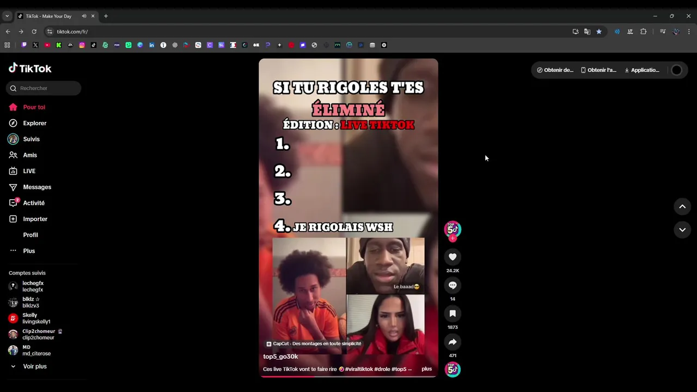Open the X bookmark

(x=35, y=45)
